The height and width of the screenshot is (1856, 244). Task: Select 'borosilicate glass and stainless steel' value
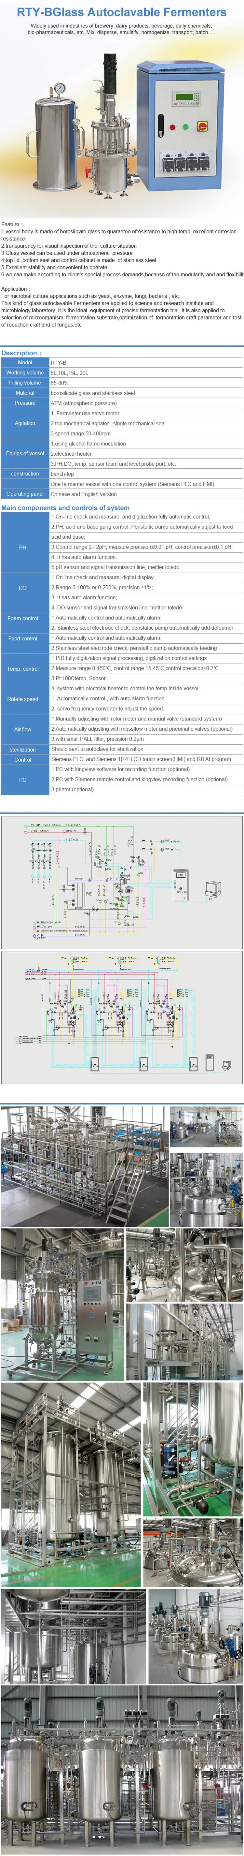pos(93,393)
